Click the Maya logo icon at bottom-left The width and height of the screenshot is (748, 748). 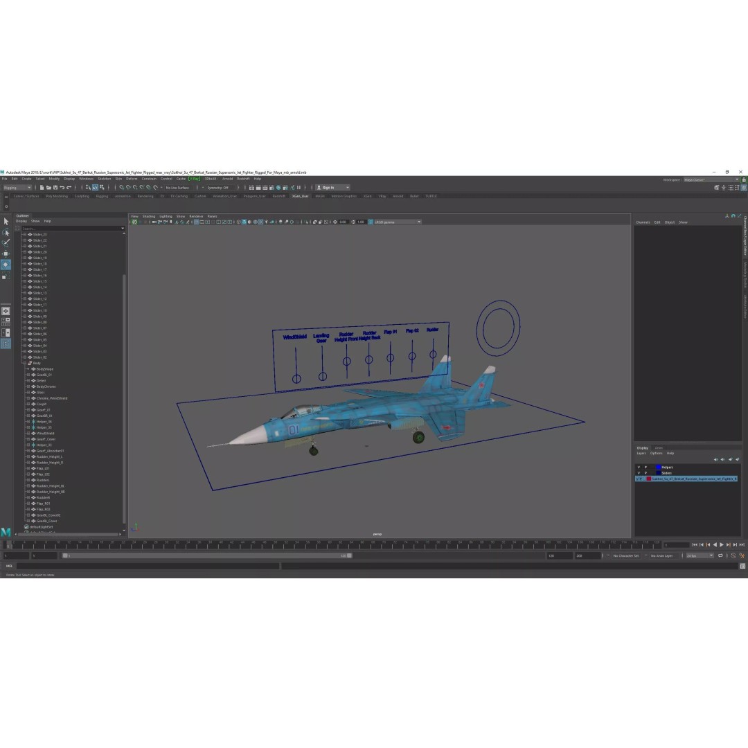tap(6, 532)
